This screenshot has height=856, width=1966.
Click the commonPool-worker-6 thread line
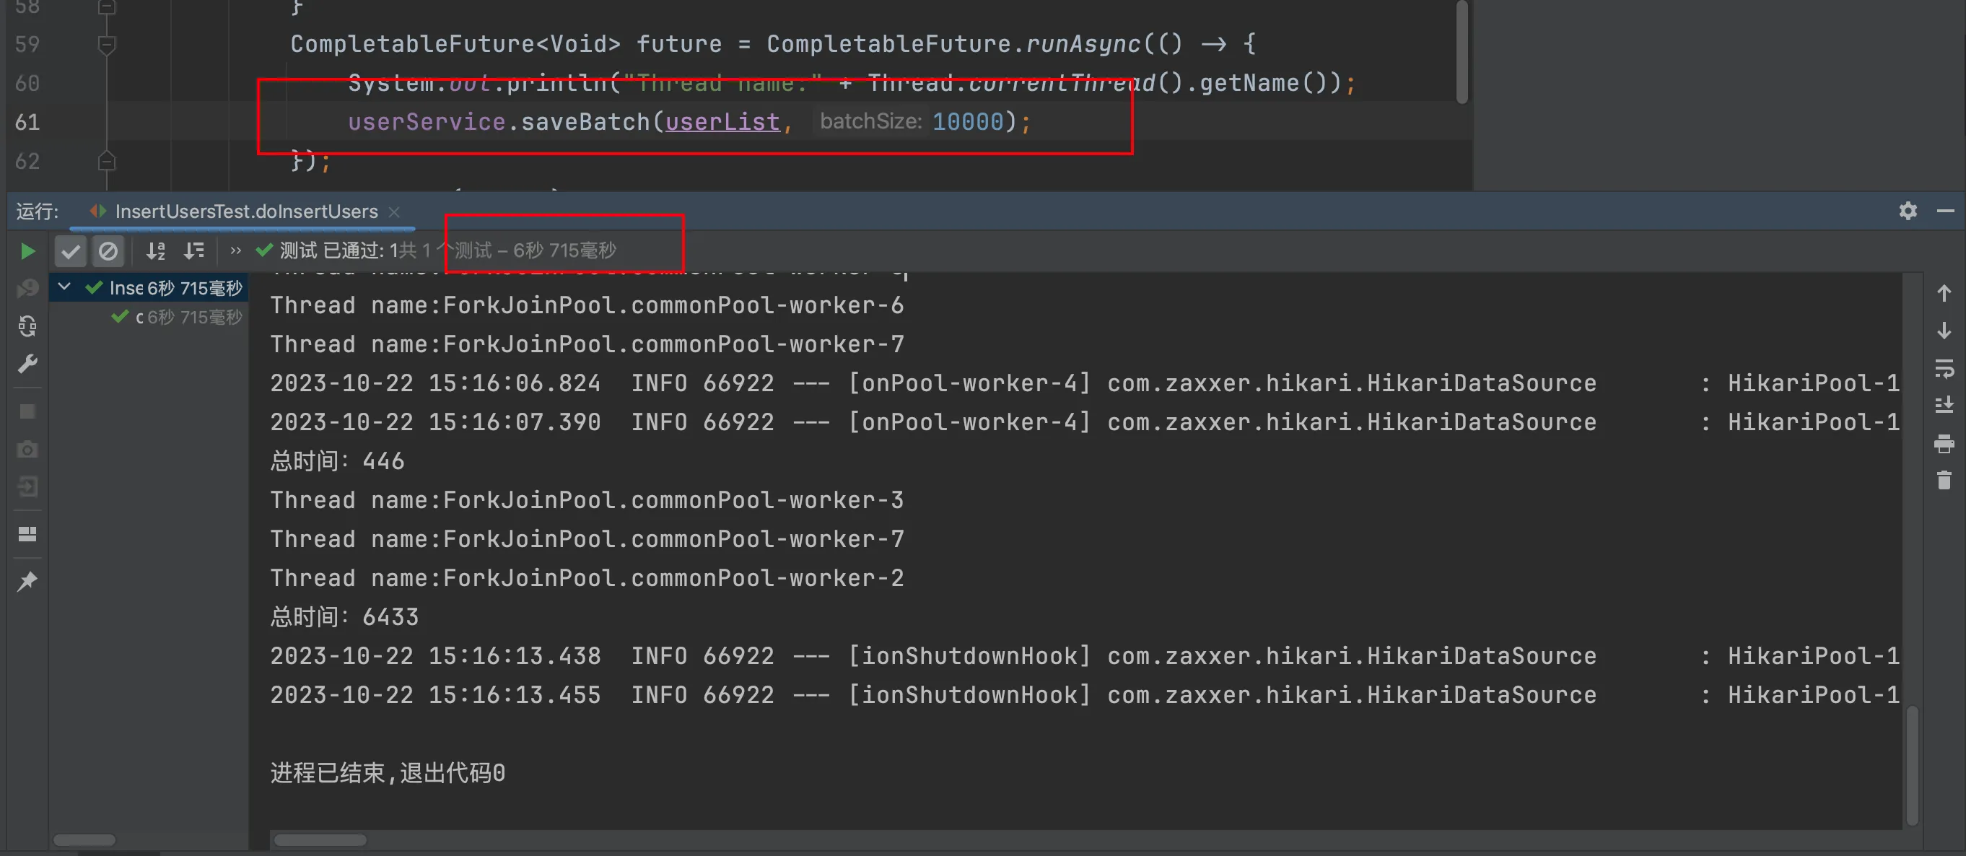587,305
